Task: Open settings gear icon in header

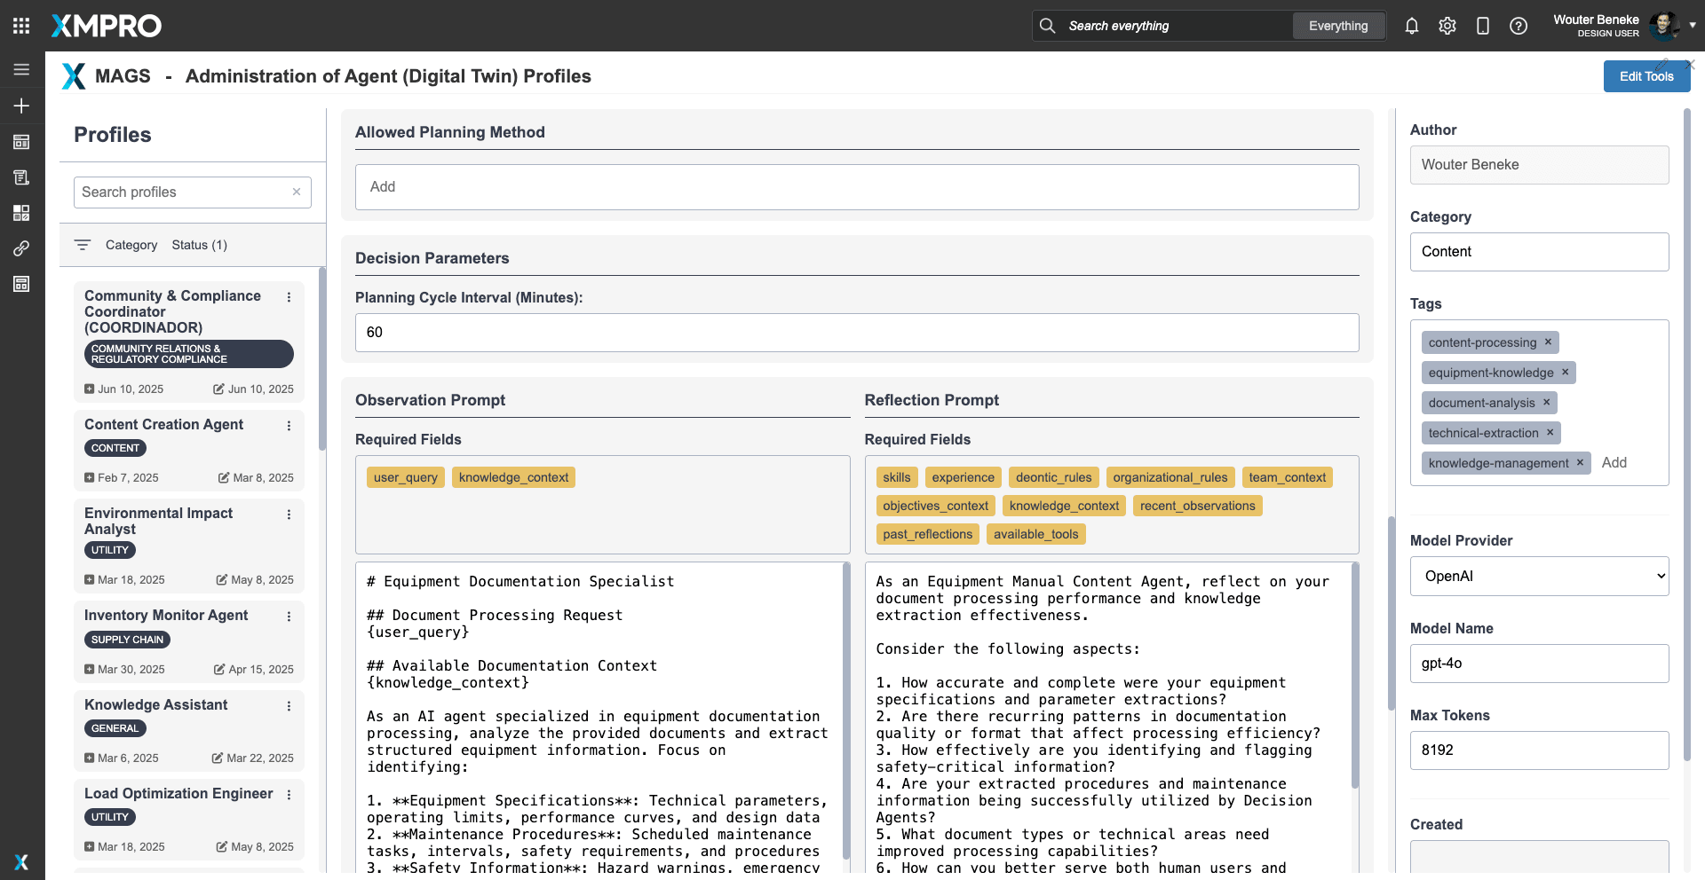Action: pos(1447,26)
